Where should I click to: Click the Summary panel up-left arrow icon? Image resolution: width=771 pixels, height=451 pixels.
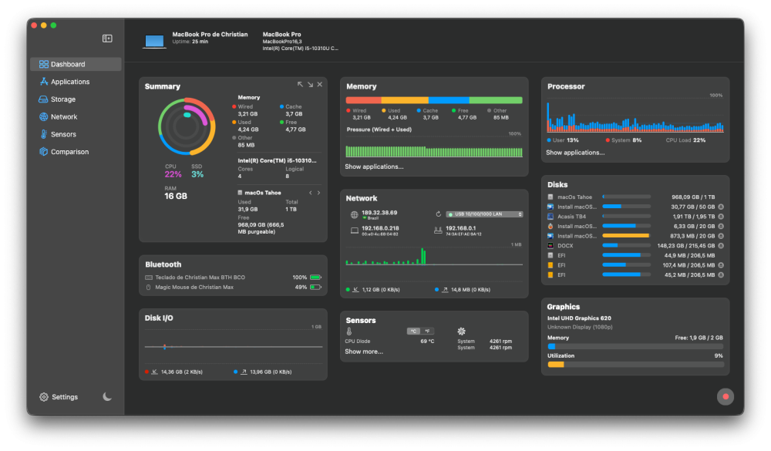pyautogui.click(x=300, y=85)
